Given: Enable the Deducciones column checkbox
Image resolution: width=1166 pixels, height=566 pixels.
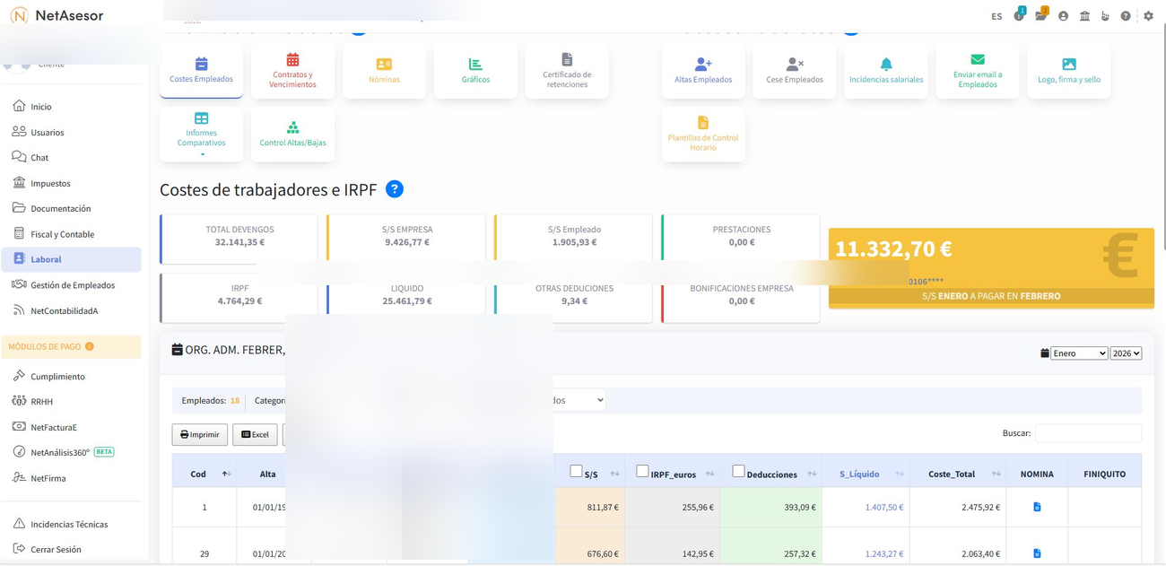Looking at the screenshot, I should pos(738,471).
